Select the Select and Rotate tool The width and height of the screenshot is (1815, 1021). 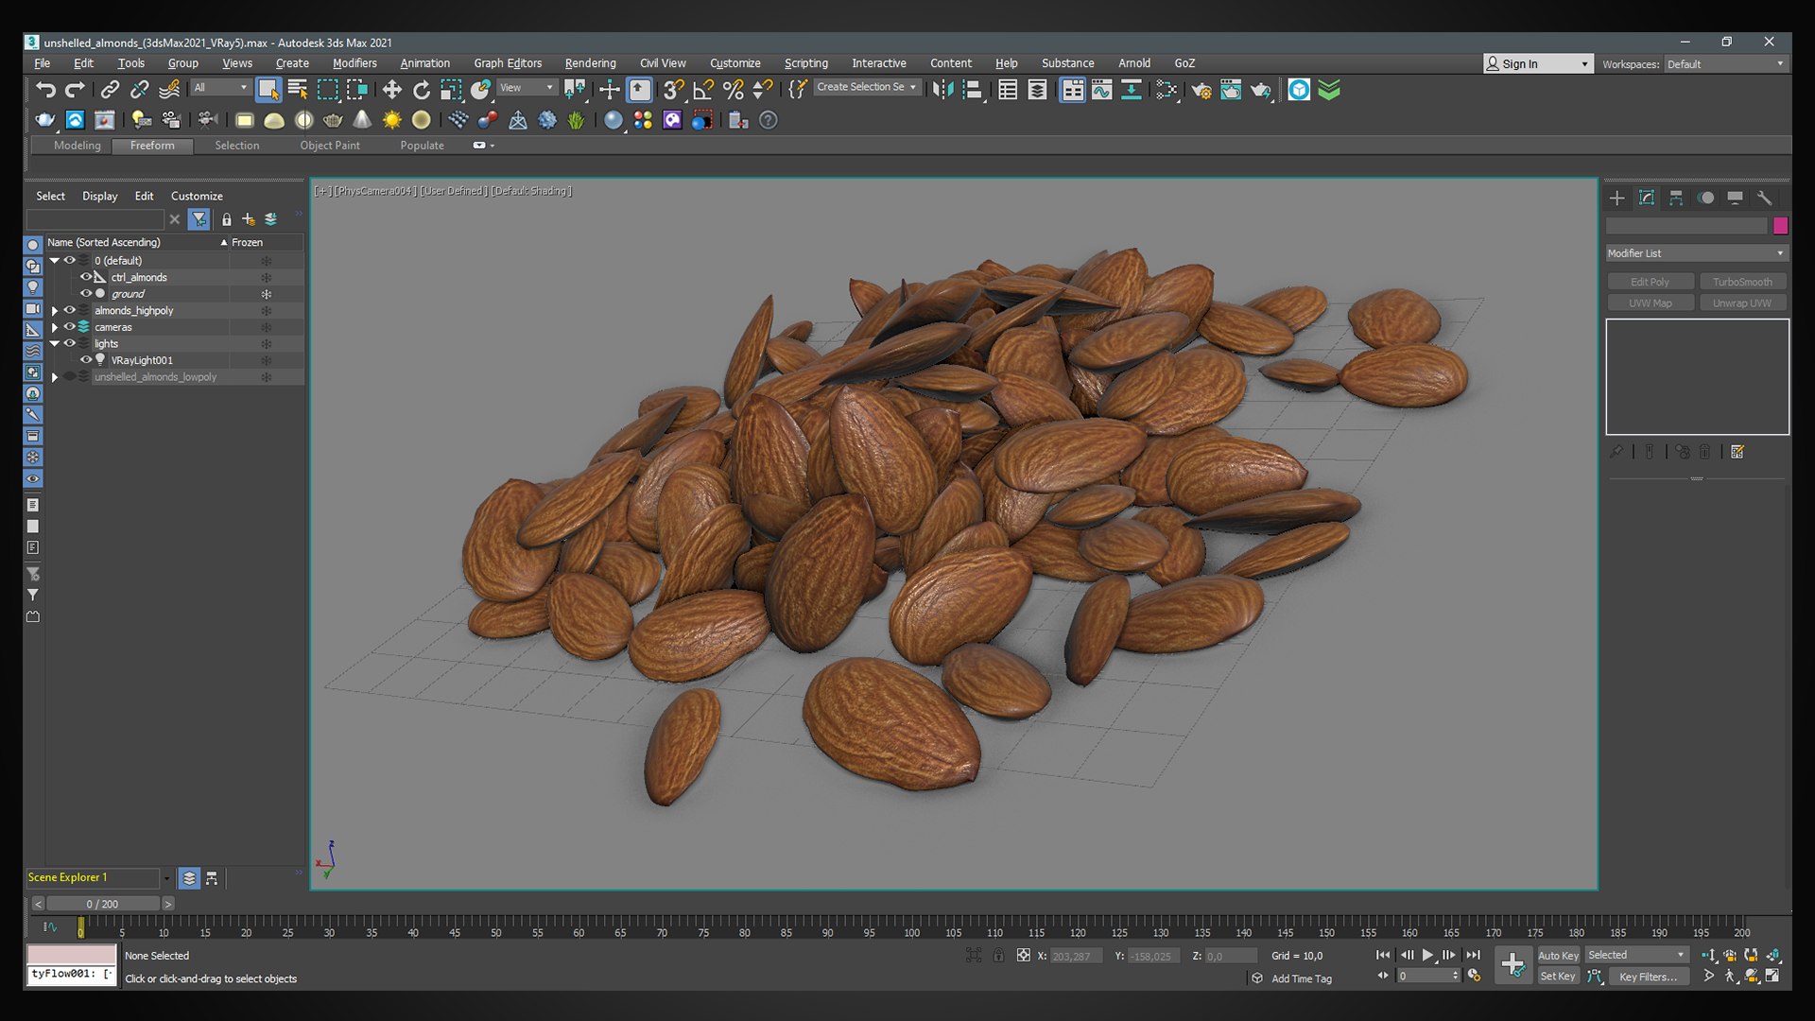coord(422,89)
